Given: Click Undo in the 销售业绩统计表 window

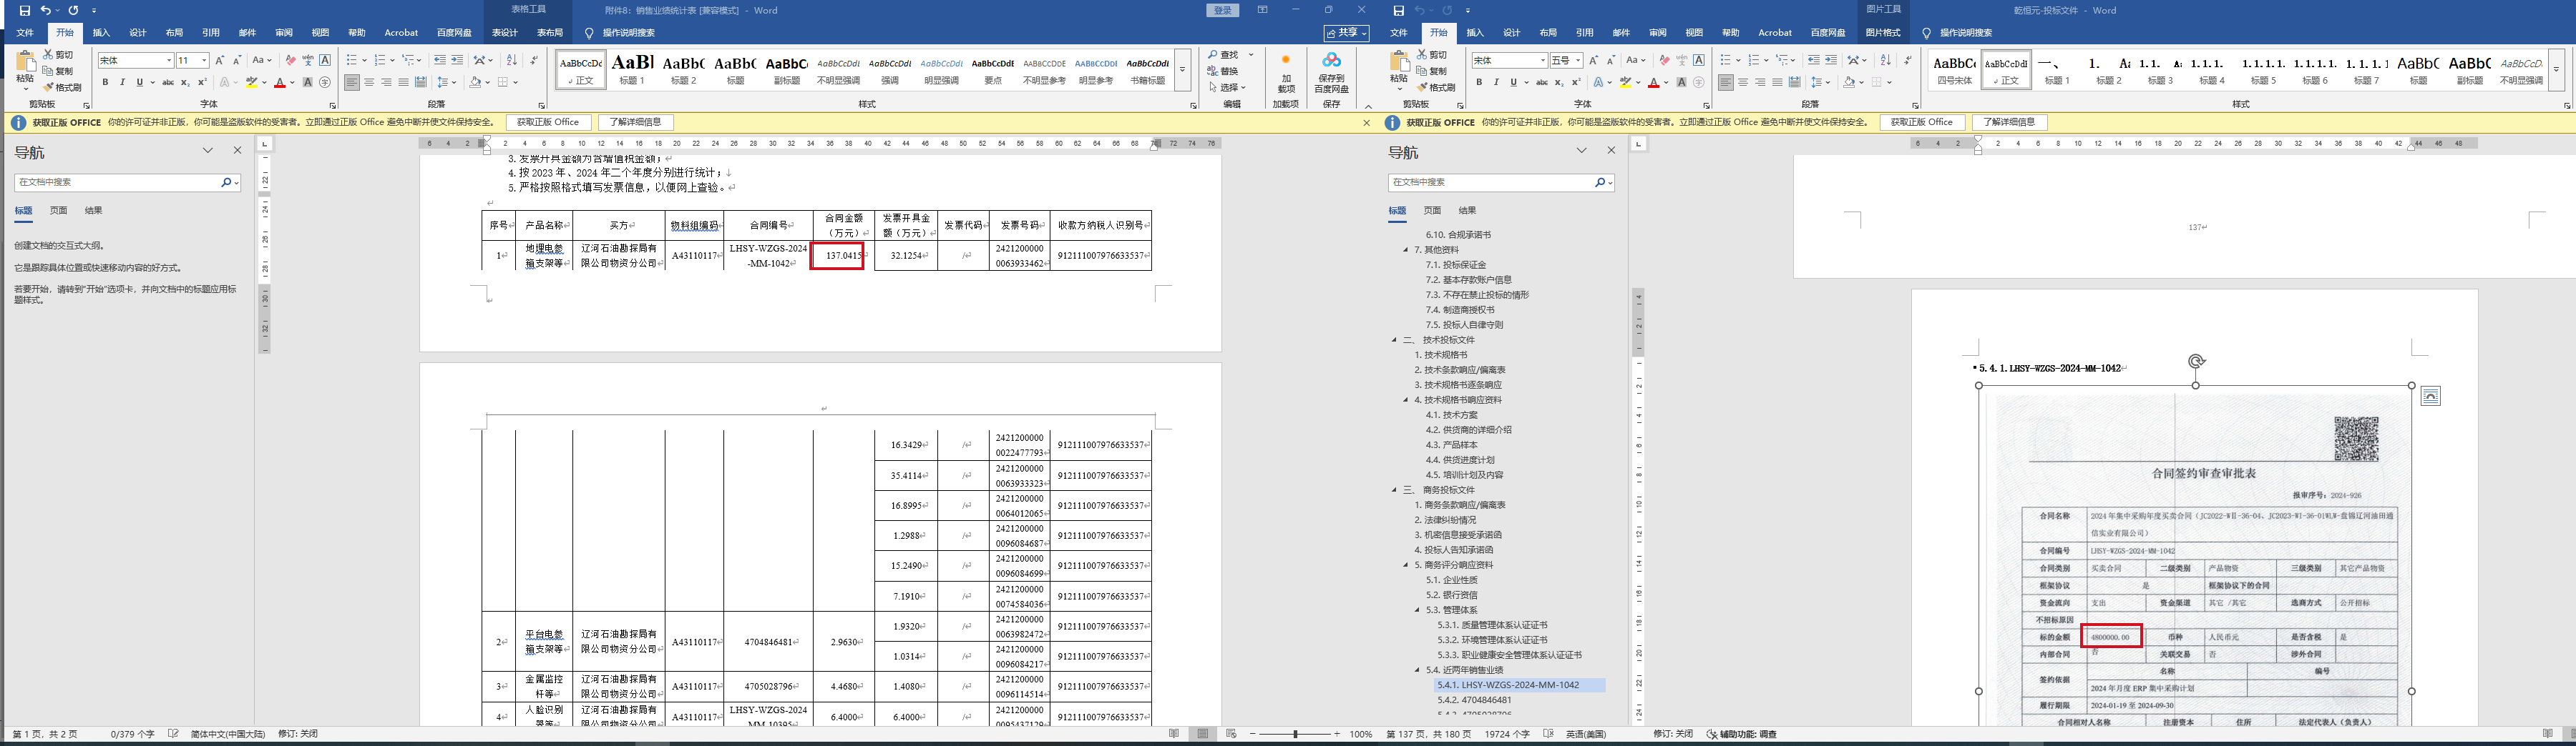Looking at the screenshot, I should [45, 10].
